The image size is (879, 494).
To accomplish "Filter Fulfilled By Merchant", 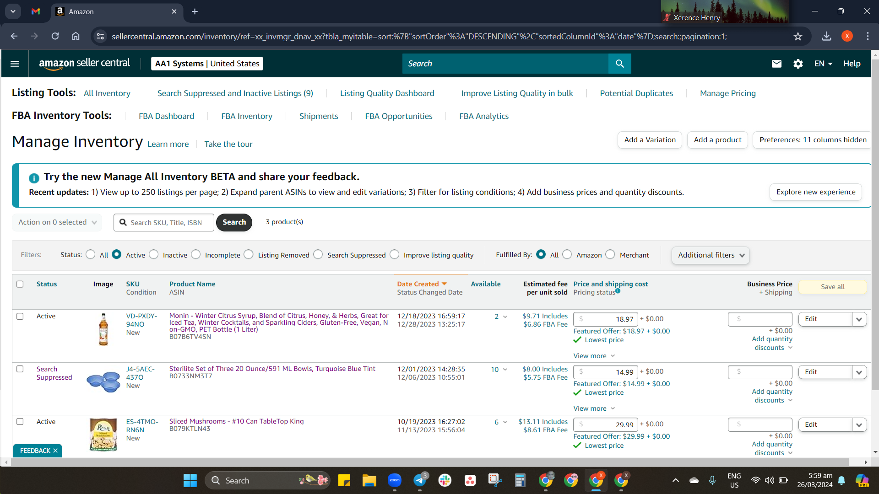I will pyautogui.click(x=610, y=254).
